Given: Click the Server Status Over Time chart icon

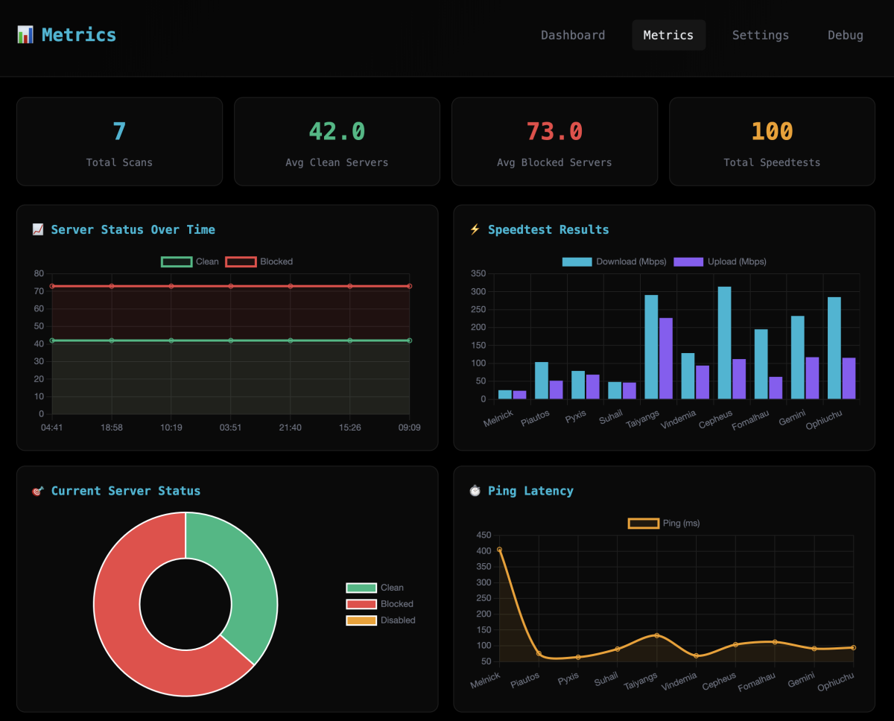Looking at the screenshot, I should pos(38,230).
